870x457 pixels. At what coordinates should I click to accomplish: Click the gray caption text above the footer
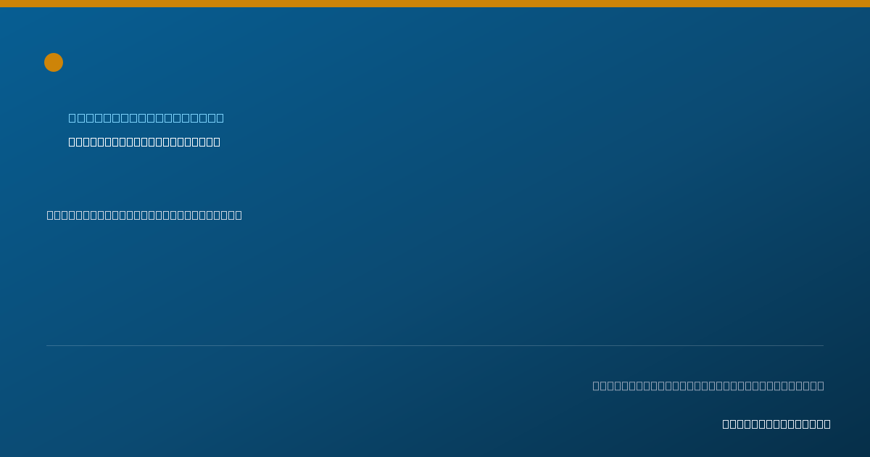(708, 385)
